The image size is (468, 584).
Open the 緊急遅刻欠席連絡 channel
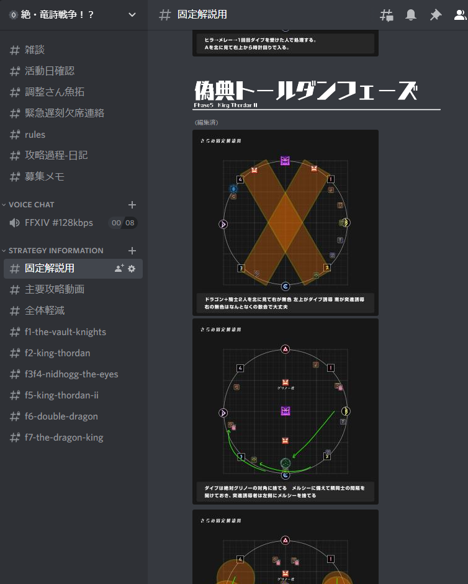[x=65, y=114]
